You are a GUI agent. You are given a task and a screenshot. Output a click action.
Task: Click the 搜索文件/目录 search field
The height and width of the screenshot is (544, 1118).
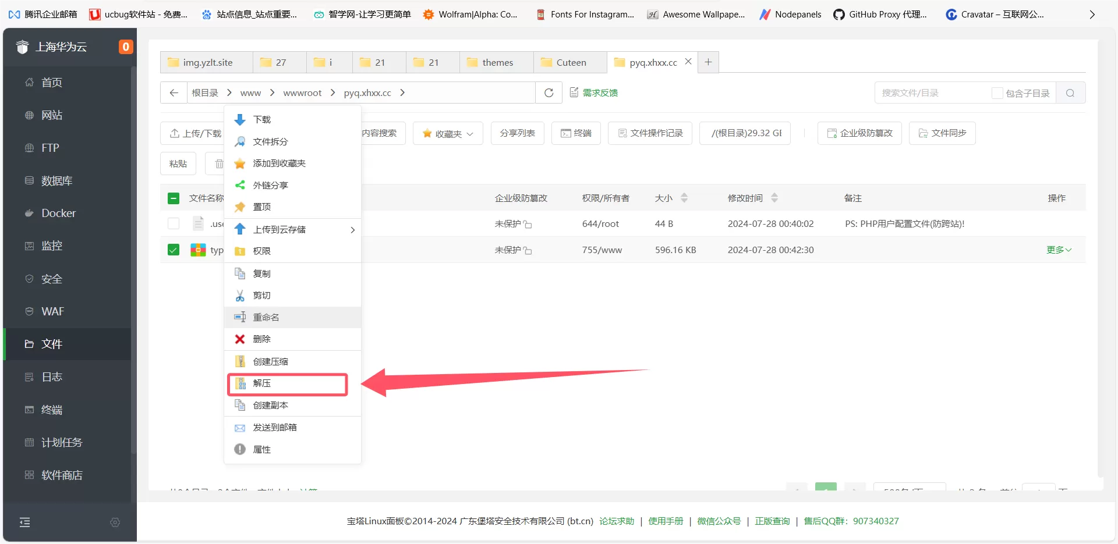[932, 93]
